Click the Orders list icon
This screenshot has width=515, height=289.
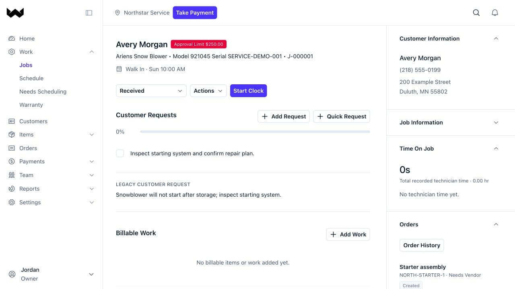pyautogui.click(x=12, y=148)
